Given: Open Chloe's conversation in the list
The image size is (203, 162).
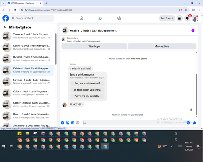Looking at the screenshot, I should coord(27,93).
